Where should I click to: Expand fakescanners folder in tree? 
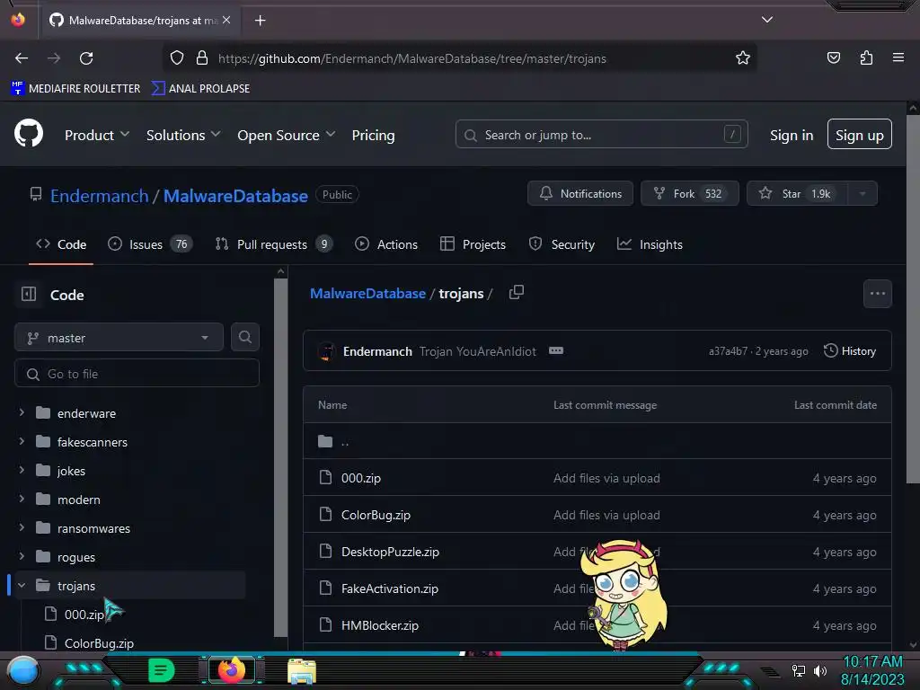tap(22, 441)
